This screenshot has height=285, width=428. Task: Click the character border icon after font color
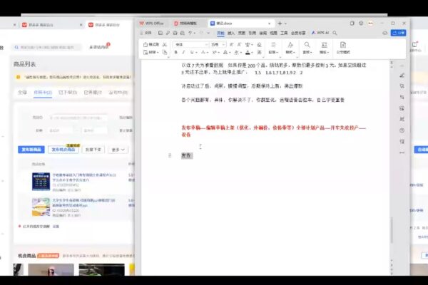click(260, 52)
